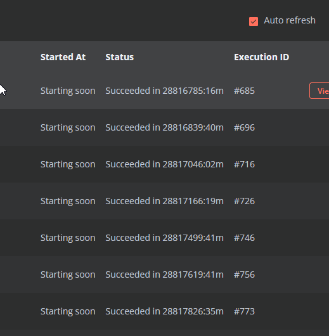Click status Succeeded in 28817619:41m
Viewport: 329px width, 336px height.
[164, 275]
